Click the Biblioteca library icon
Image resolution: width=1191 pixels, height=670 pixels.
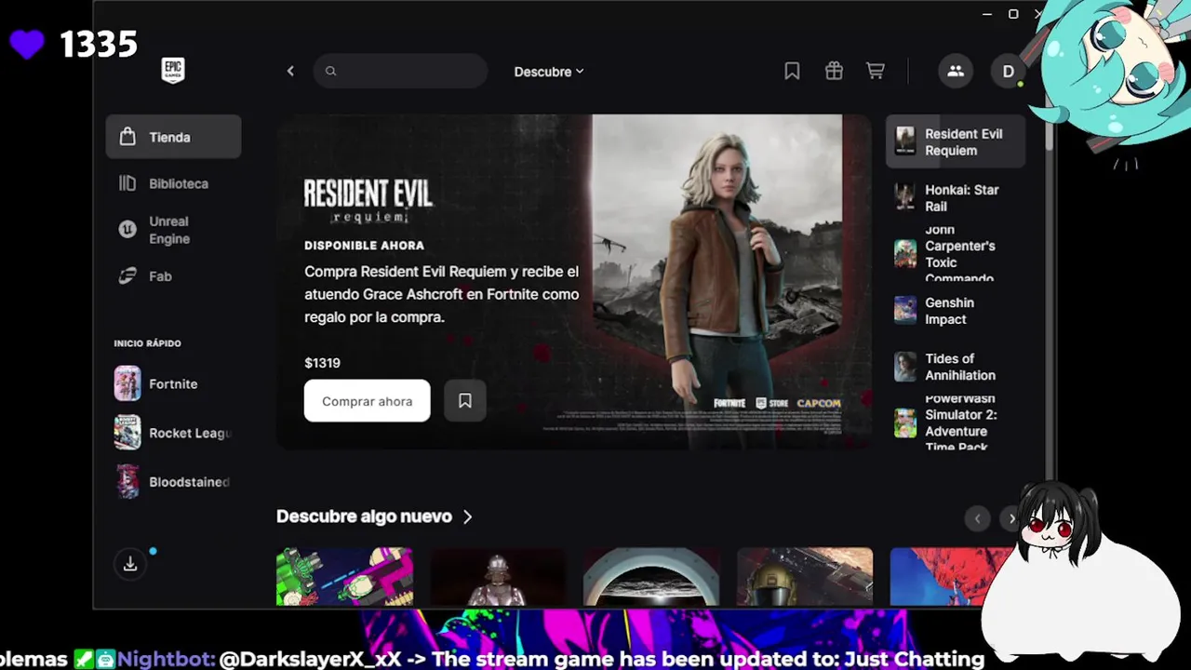point(127,183)
